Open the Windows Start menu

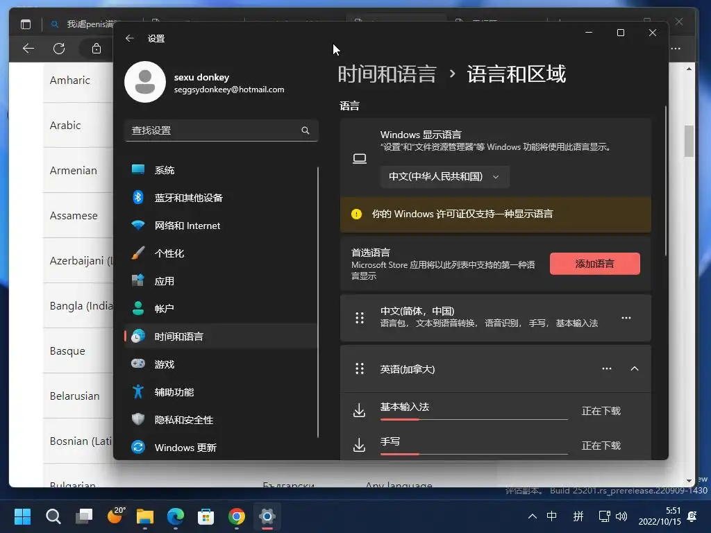pyautogui.click(x=22, y=516)
